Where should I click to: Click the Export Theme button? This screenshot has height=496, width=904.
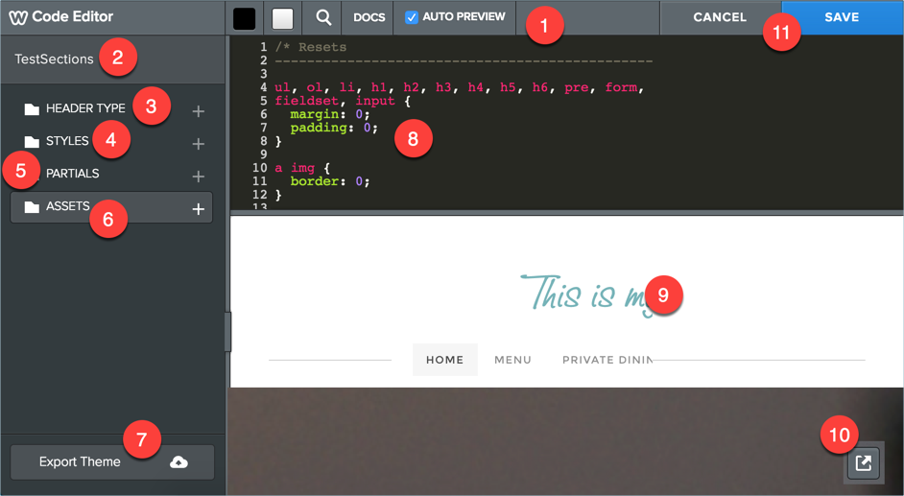pos(112,462)
